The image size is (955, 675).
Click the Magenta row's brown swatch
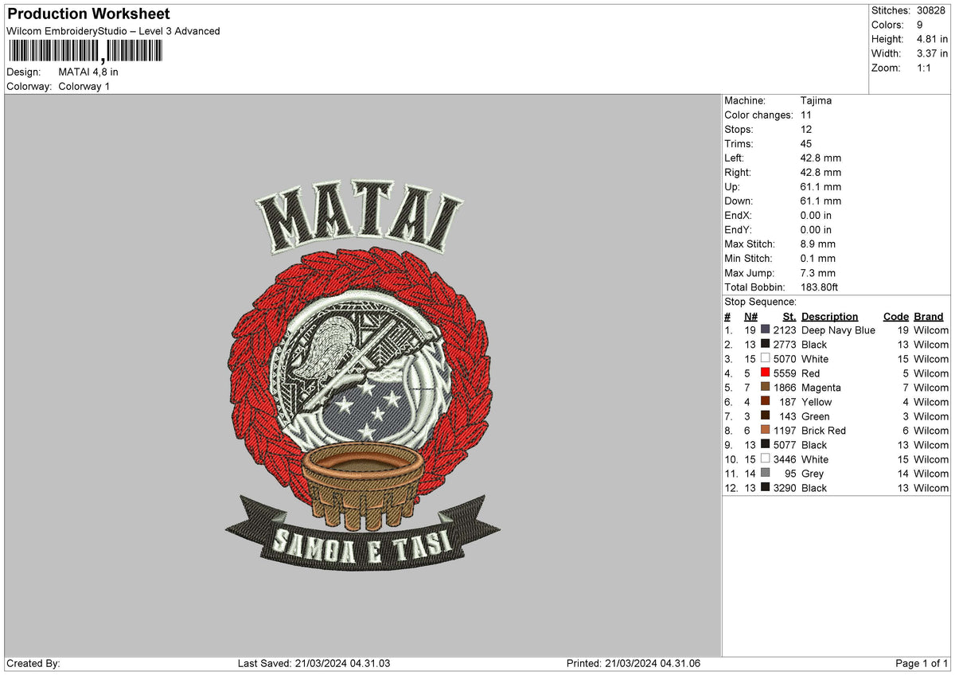pos(766,387)
